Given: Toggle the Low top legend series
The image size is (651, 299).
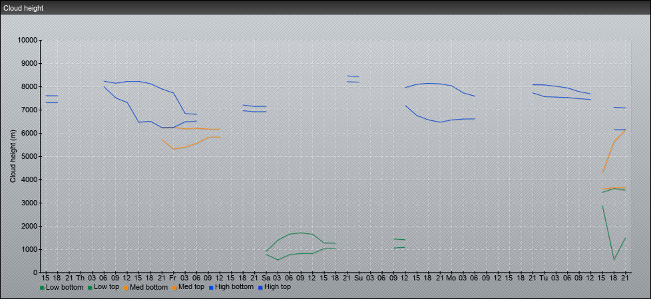Looking at the screenshot, I should [x=103, y=287].
